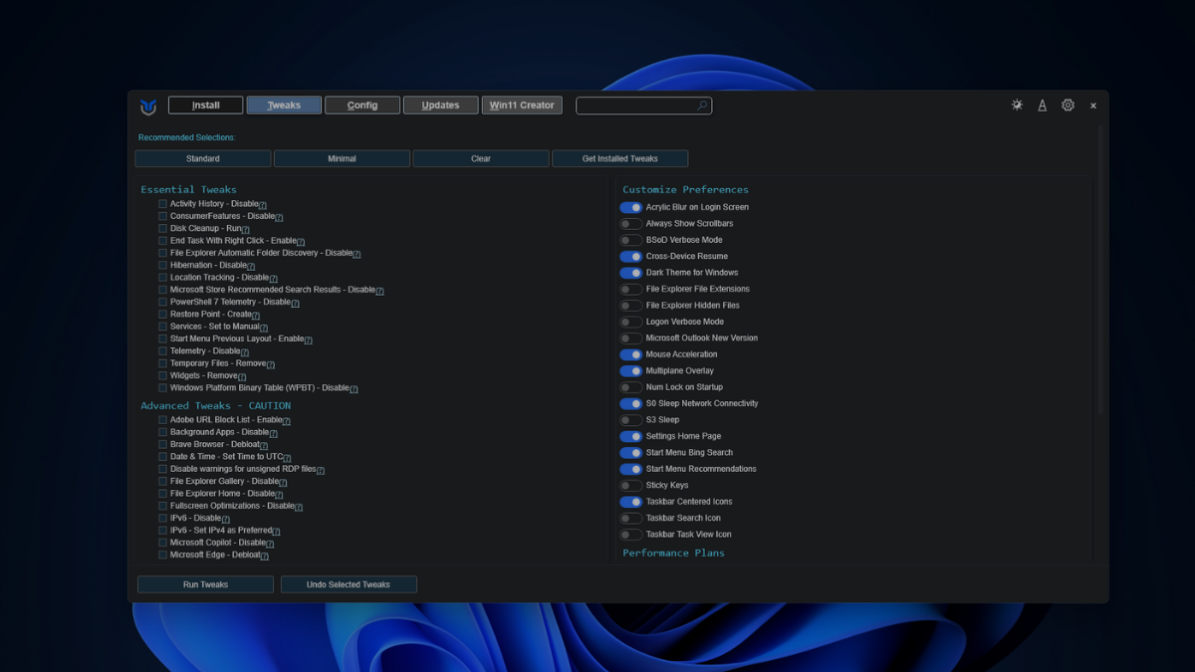The width and height of the screenshot is (1195, 672).
Task: Check Disk Cleanup - Run
Action: 162,228
